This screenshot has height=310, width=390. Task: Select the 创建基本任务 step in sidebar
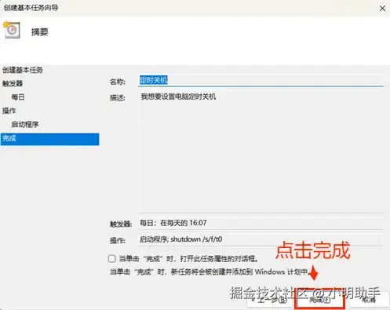point(23,70)
